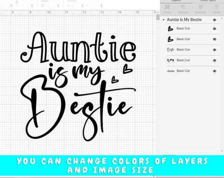Select the topmost heart layer thumbnail

pos(170,28)
